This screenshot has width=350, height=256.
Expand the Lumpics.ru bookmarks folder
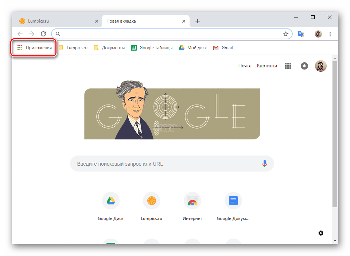click(73, 48)
